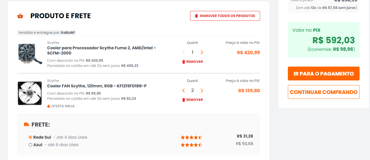Viewport: 370px width, 160px height.
Task: Click the Rede Sul star rating
Action: [x=192, y=138]
